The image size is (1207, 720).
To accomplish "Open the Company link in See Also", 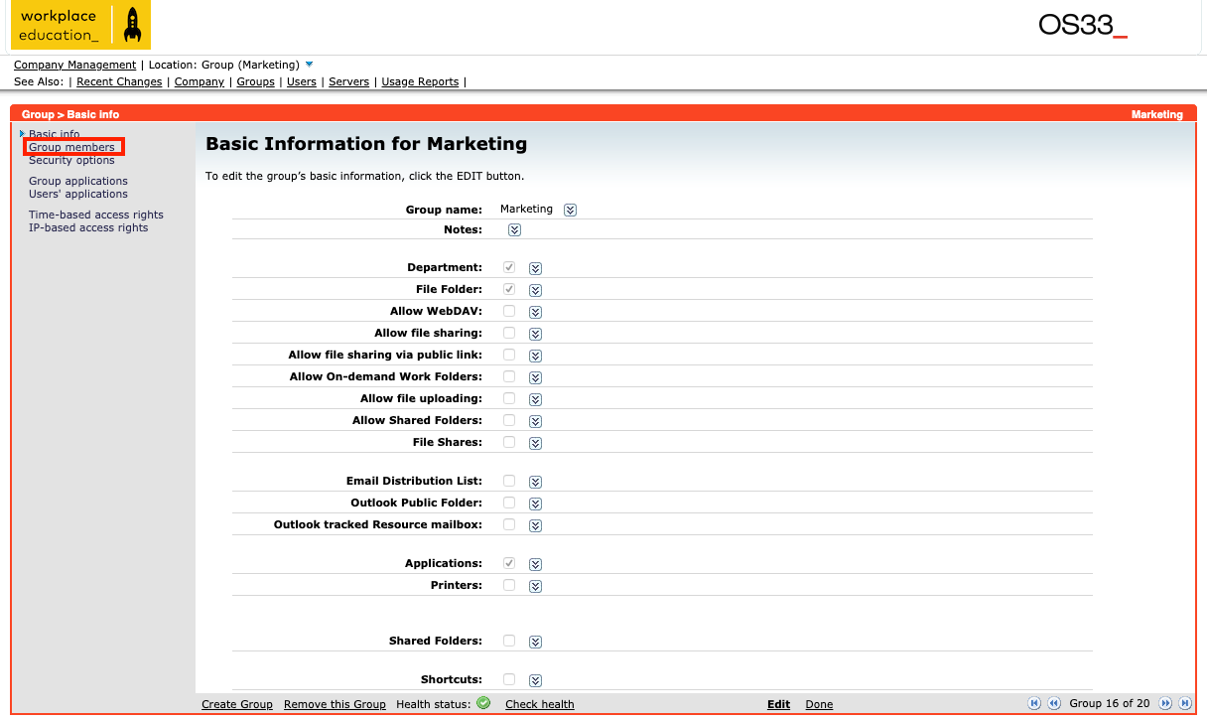I will 200,81.
